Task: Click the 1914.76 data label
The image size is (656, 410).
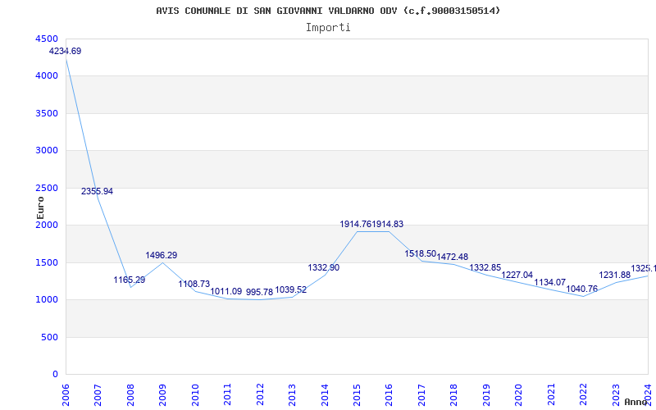Action: point(357,225)
